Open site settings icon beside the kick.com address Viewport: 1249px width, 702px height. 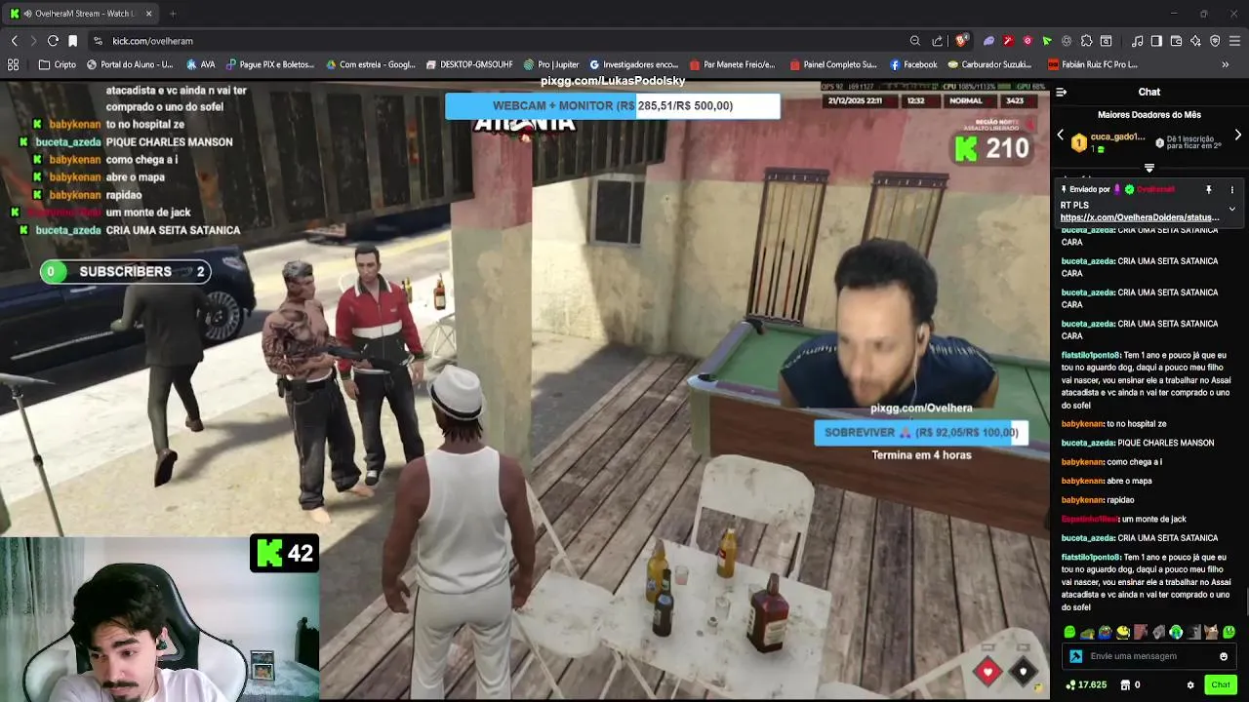(98, 41)
